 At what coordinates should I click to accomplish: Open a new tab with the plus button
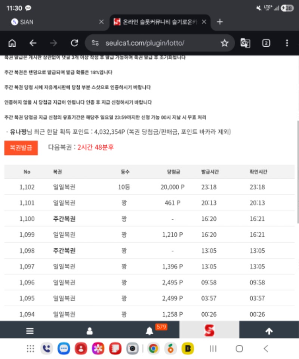(x=220, y=22)
